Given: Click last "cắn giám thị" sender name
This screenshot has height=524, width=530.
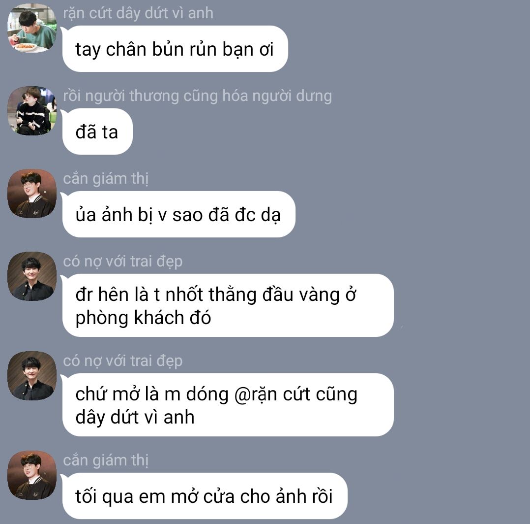Looking at the screenshot, I should (x=106, y=460).
